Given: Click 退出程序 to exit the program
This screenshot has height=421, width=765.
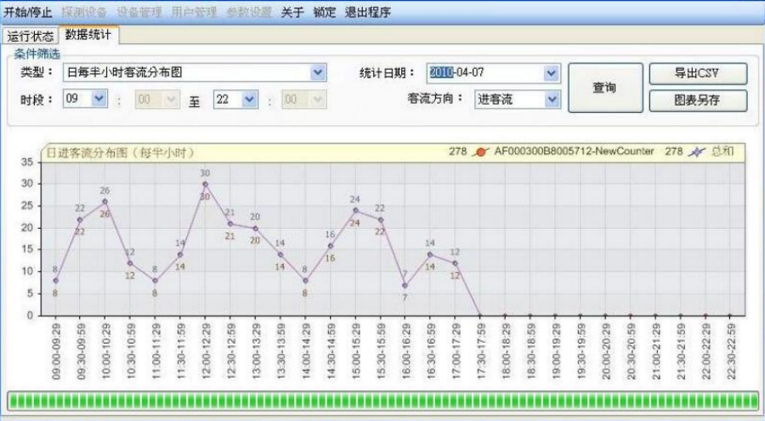Looking at the screenshot, I should point(368,13).
